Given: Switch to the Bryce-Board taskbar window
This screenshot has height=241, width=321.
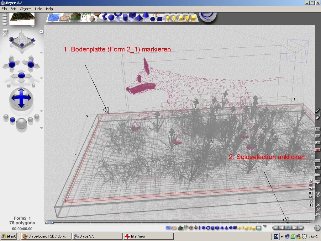Looking at the screenshot, I should (46, 236).
